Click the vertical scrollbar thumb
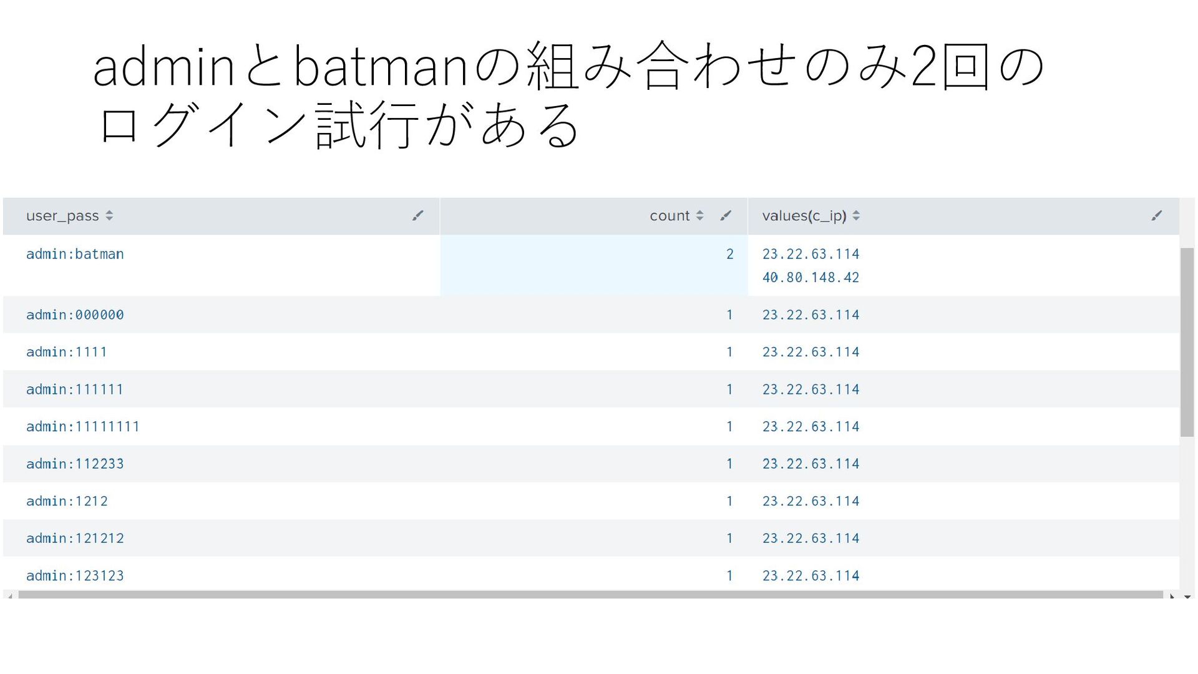This screenshot has height=674, width=1198. [x=1187, y=342]
